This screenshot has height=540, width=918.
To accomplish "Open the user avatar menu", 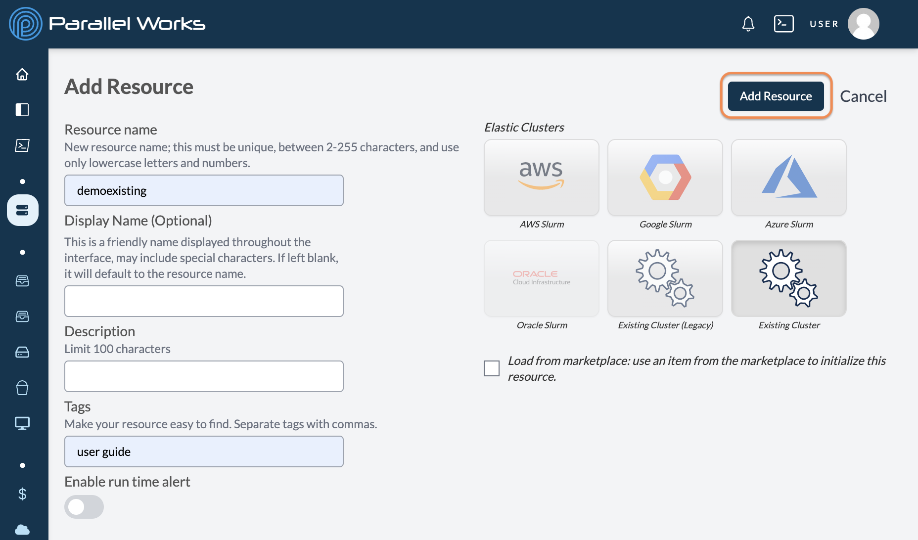I will click(x=864, y=24).
